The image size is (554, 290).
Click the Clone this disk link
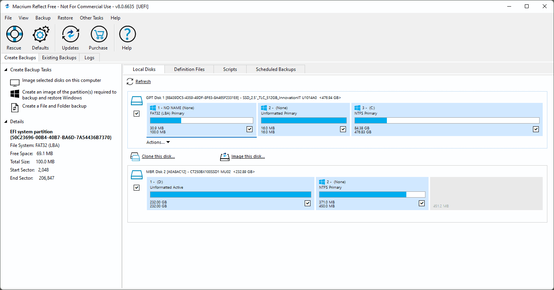158,157
